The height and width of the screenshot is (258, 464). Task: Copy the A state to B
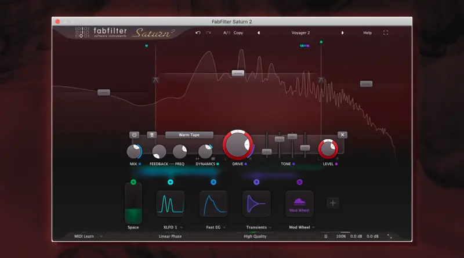click(x=238, y=33)
